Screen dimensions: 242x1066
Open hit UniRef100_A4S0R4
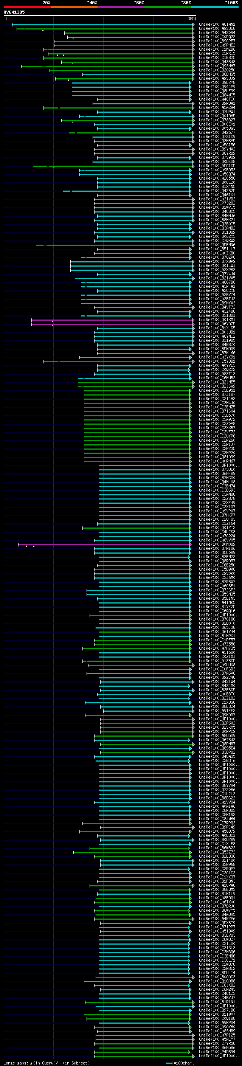click(x=217, y=33)
